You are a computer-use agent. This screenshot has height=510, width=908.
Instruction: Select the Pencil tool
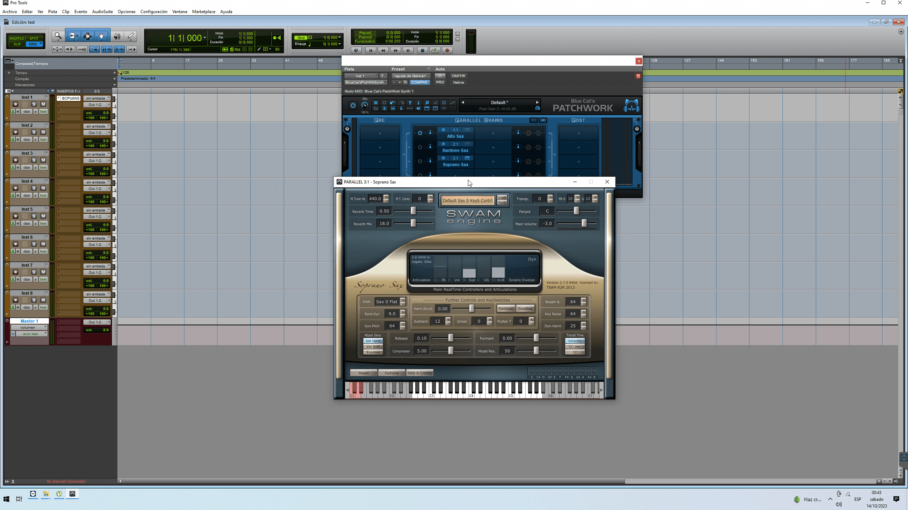tap(131, 36)
